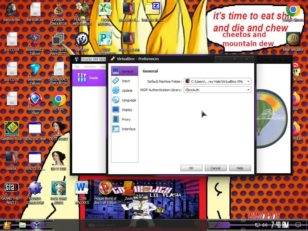Open the File menu in VirtualBox Manager
This screenshot has height=231, width=308.
(77, 67)
